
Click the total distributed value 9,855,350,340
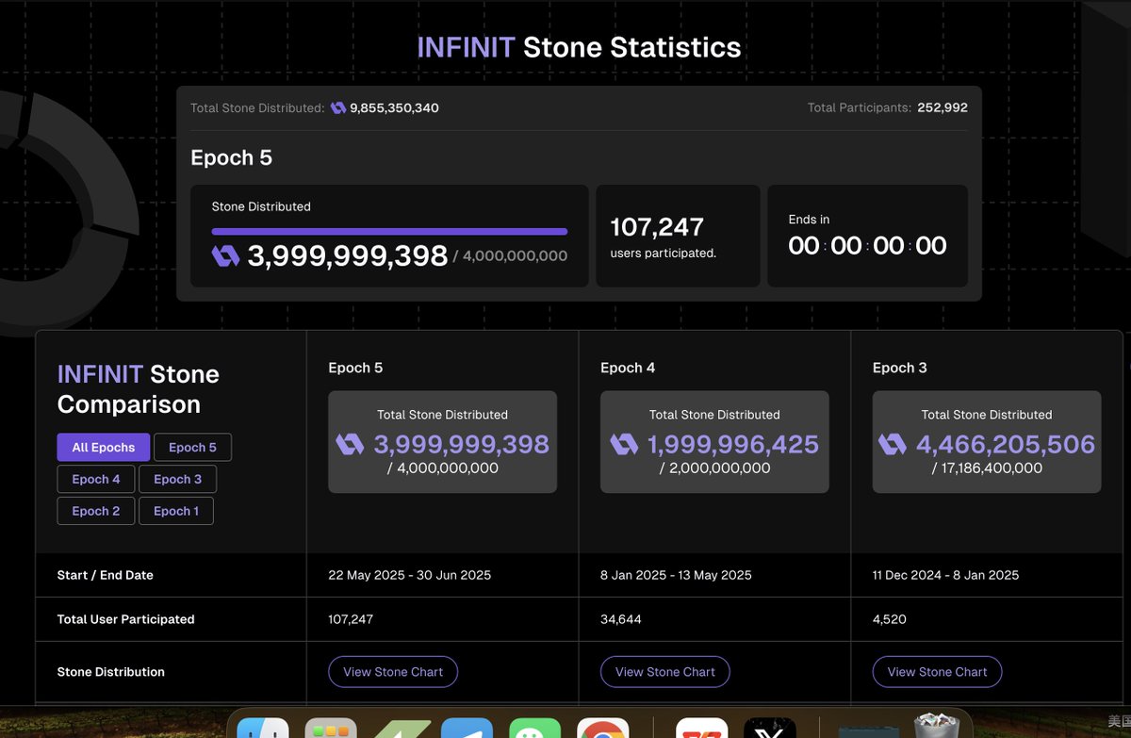point(394,108)
